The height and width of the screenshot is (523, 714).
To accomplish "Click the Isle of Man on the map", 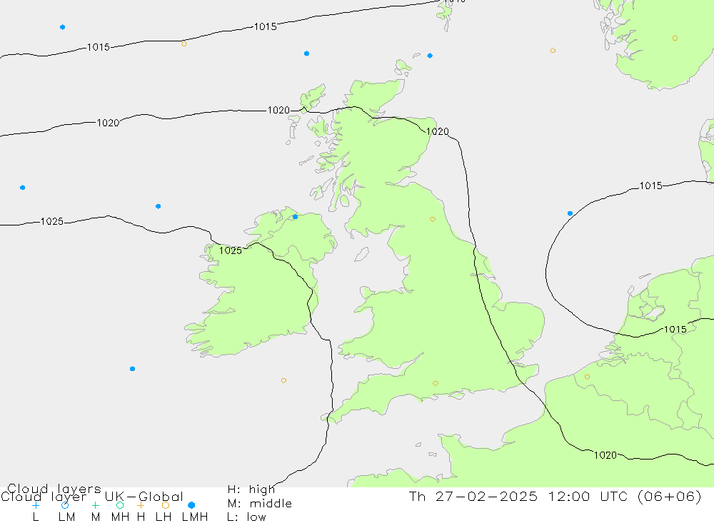I will [361, 254].
